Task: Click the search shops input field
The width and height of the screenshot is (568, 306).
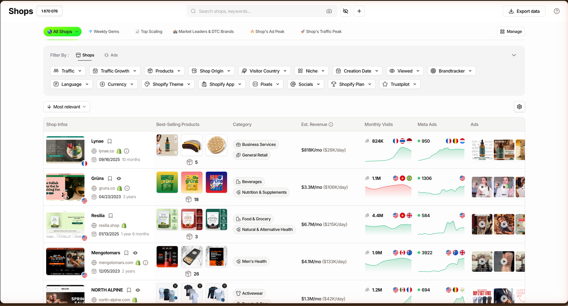Action: point(261,11)
